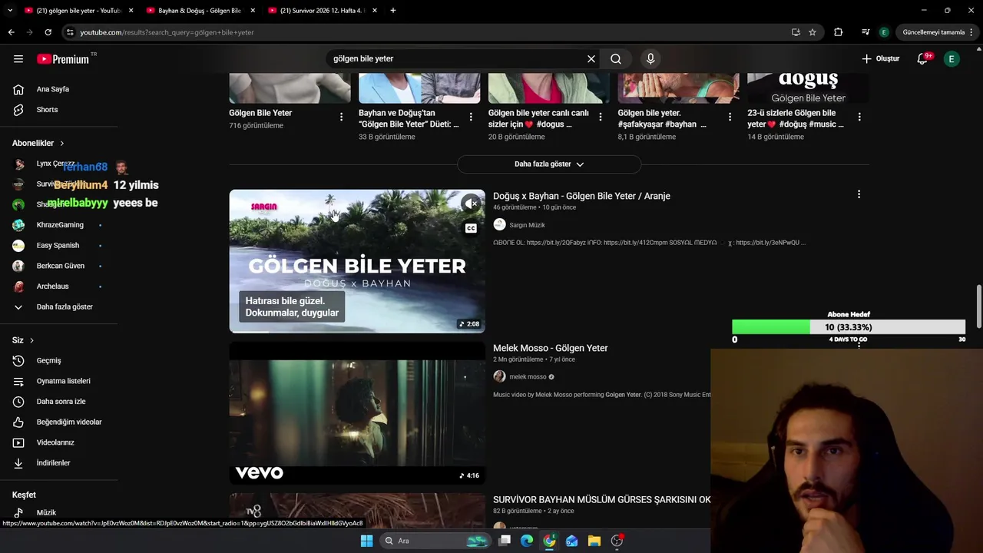
Task: Close the gölgen bile yeter tab
Action: (131, 11)
